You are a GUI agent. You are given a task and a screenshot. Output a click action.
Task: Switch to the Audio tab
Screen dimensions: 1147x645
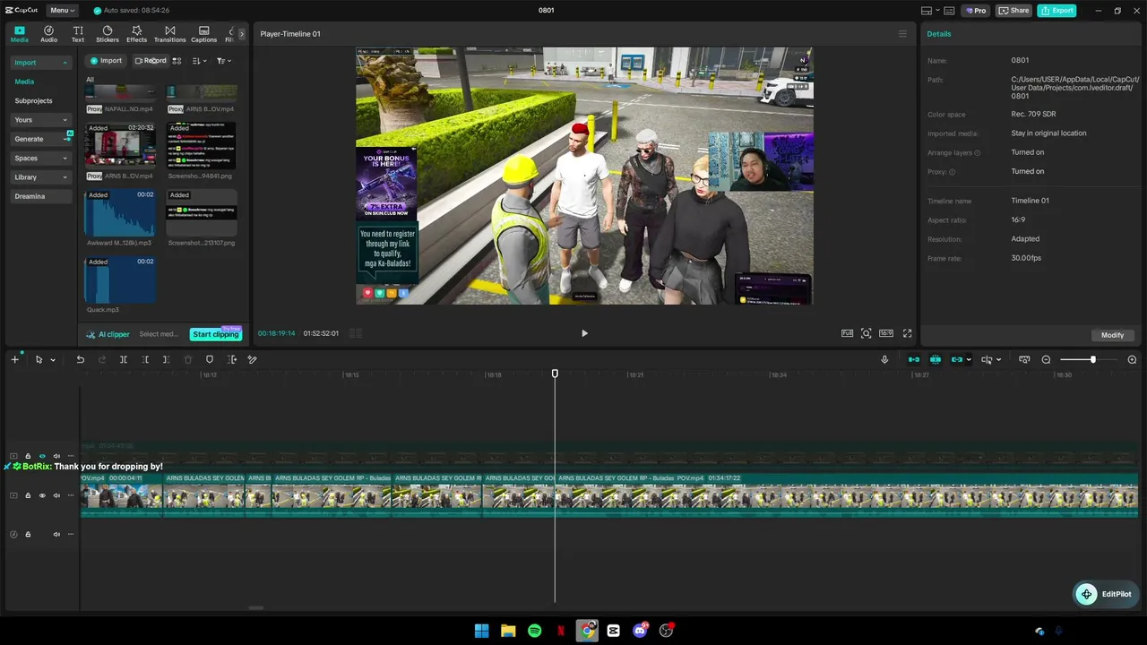coord(48,34)
